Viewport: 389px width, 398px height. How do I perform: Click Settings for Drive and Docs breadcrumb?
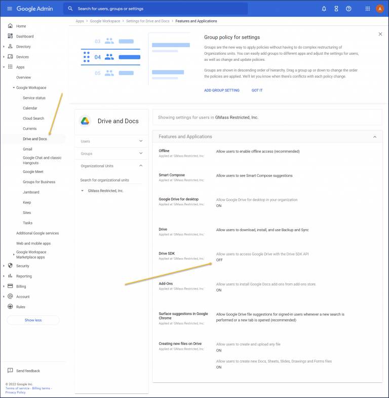point(147,21)
